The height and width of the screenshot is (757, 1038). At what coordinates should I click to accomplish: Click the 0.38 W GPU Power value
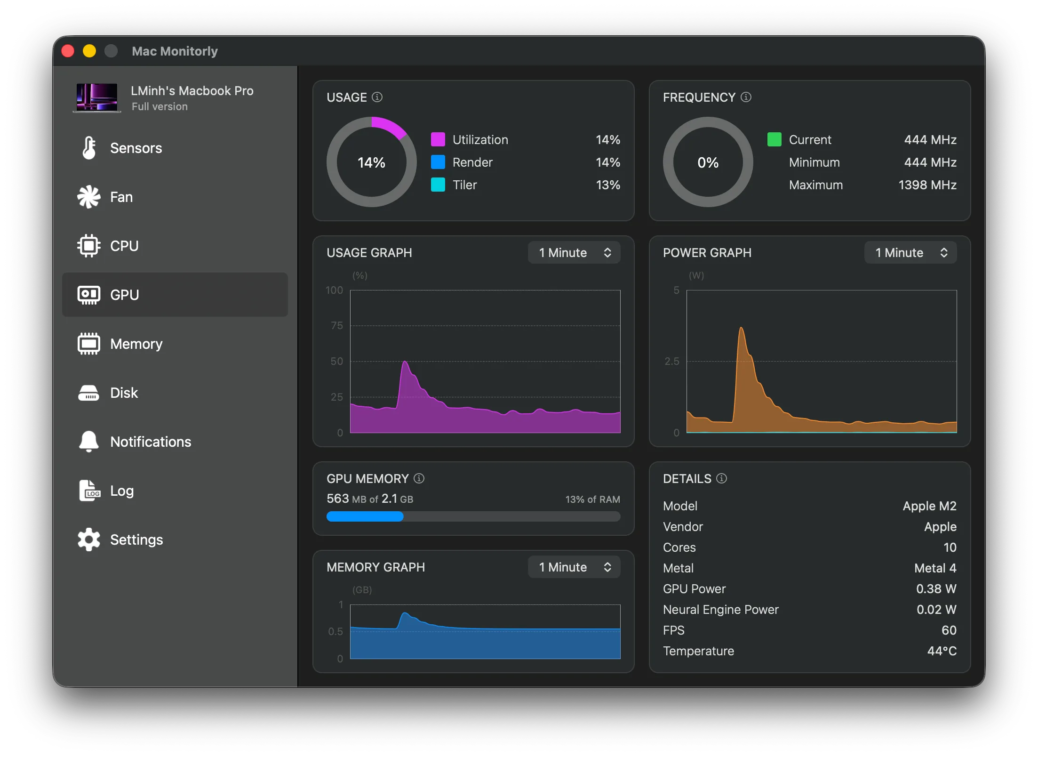(936, 588)
